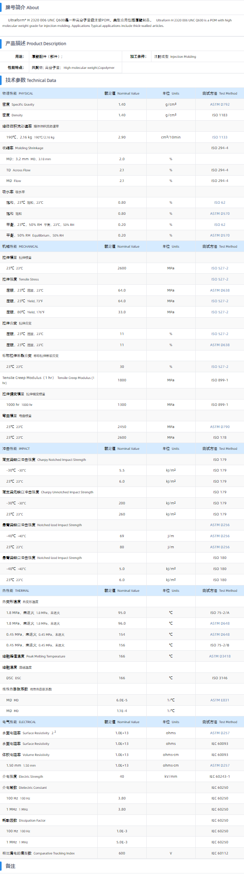
Task: Click the 冲击性能 IMPACT table header
Action: (16, 449)
